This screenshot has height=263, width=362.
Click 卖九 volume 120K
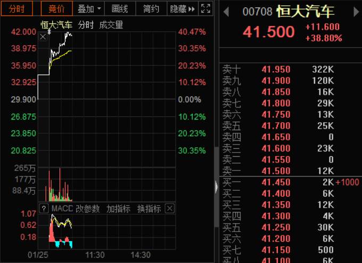(323, 81)
